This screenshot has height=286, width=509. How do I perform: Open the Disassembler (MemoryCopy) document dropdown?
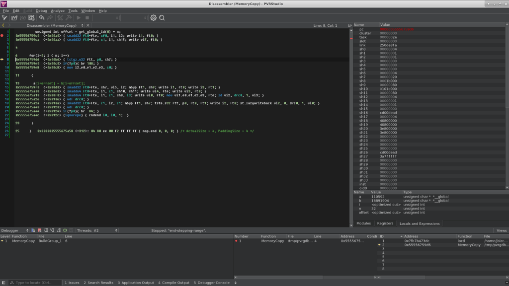click(55, 25)
